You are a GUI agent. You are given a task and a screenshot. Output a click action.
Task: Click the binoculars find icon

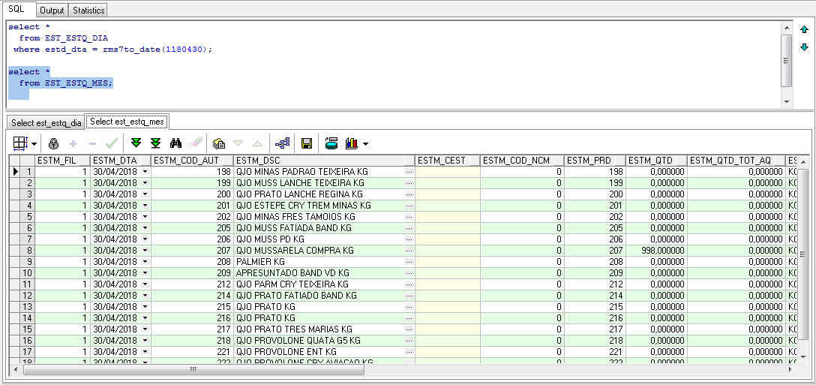175,143
